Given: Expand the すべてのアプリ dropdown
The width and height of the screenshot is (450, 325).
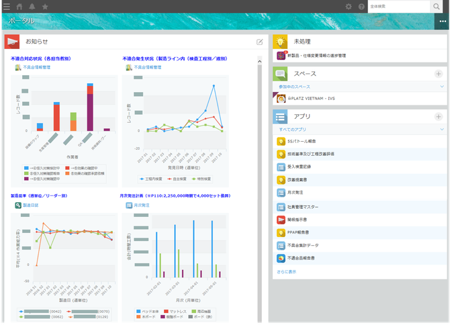Looking at the screenshot, I should tap(442, 129).
